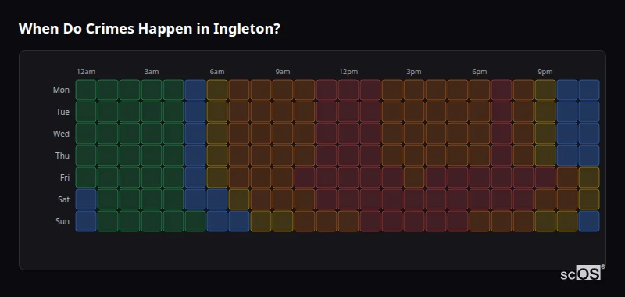Click the "When Do Crimes Happen in Ingleton?" heading
This screenshot has height=297, width=625.
coord(149,29)
